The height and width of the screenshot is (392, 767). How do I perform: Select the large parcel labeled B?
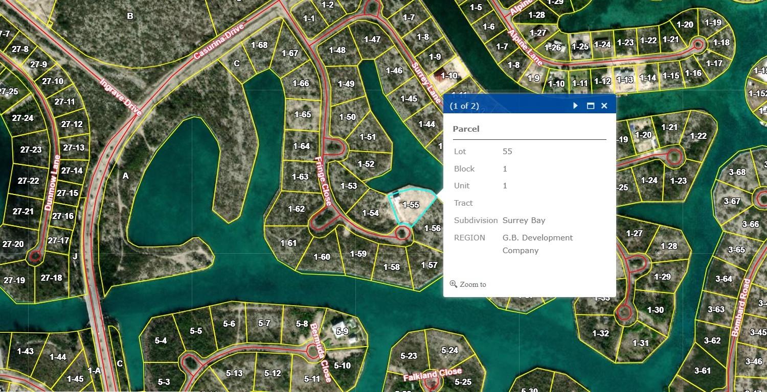pos(130,16)
